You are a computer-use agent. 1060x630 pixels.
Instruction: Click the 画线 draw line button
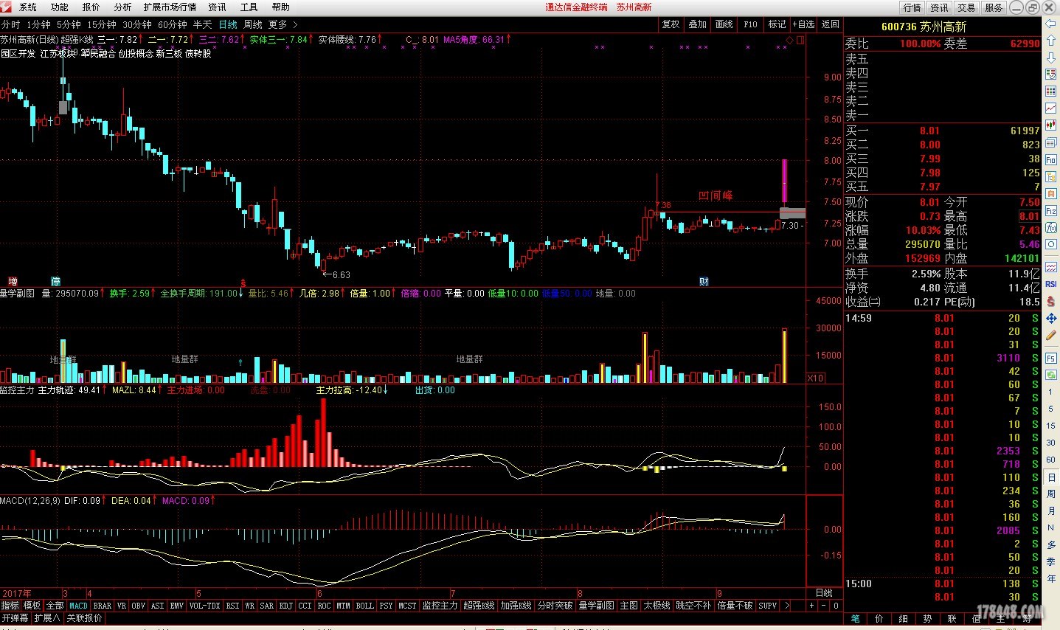tap(724, 24)
